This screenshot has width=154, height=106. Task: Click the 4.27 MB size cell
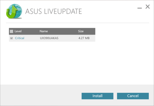pos(84,38)
